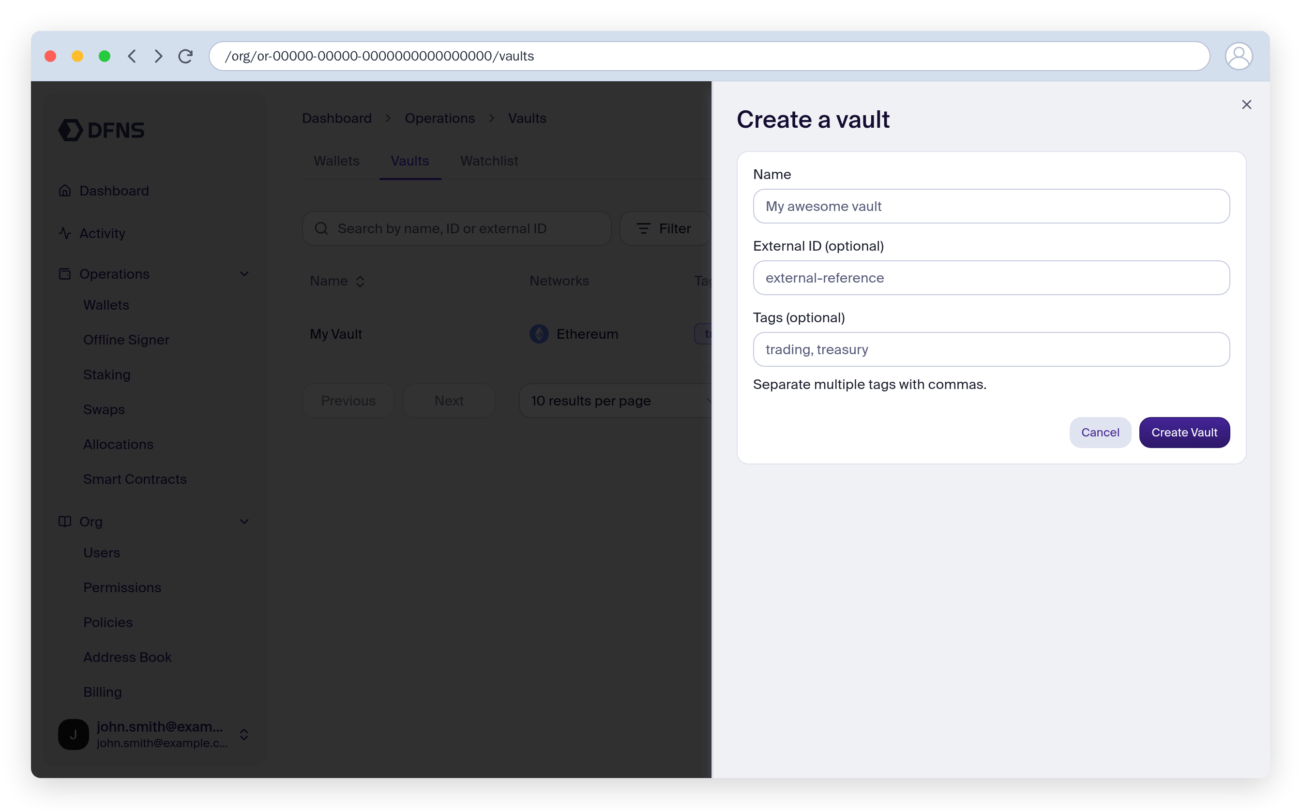Click the Previous pagination button
The height and width of the screenshot is (809, 1301).
(348, 401)
